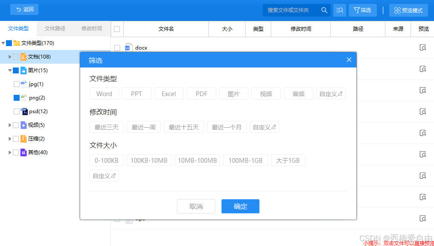This screenshot has width=434, height=246.
Task: Choose 大于1GB file size filter
Action: [x=288, y=160]
